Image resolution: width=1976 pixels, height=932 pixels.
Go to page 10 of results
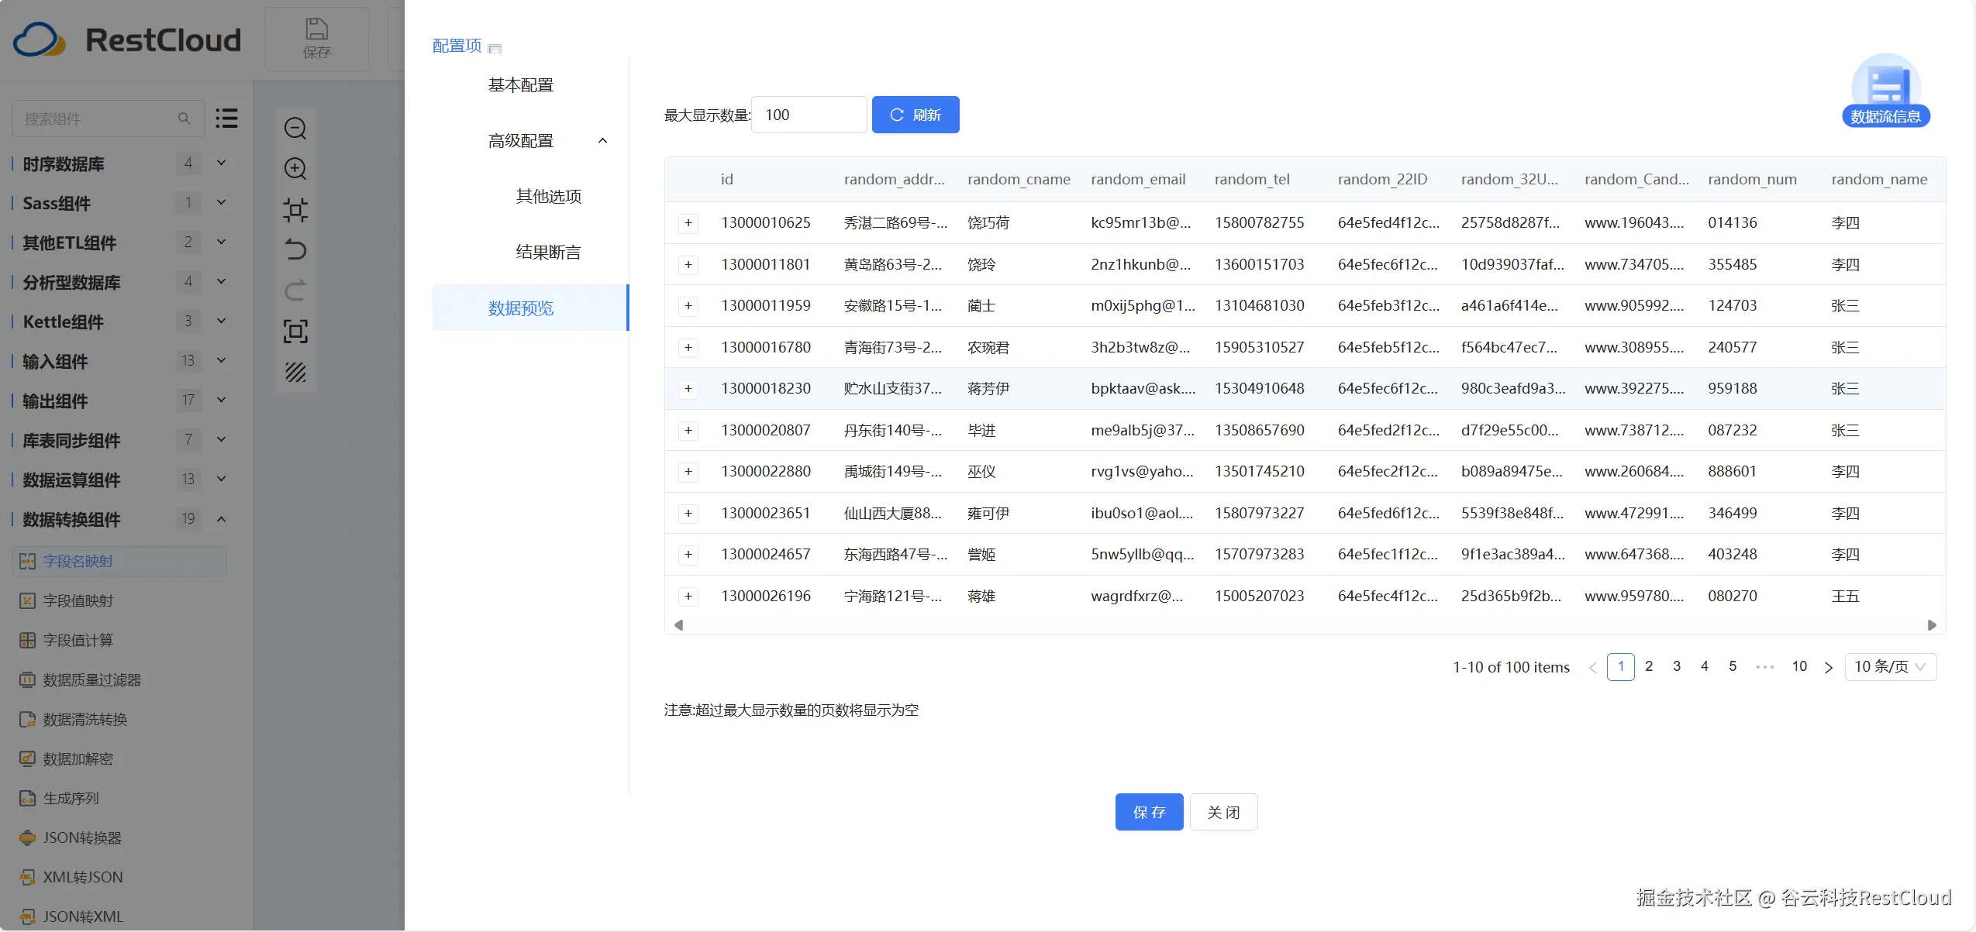click(1799, 667)
